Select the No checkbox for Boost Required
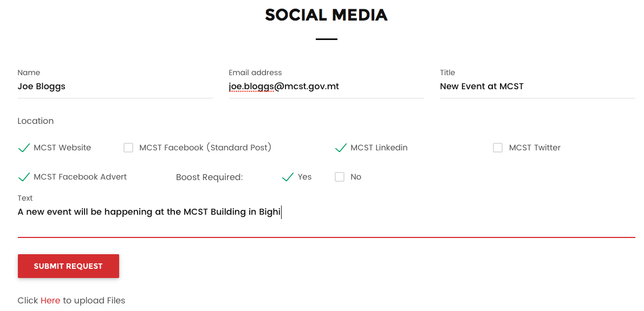The height and width of the screenshot is (311, 644). tap(340, 177)
